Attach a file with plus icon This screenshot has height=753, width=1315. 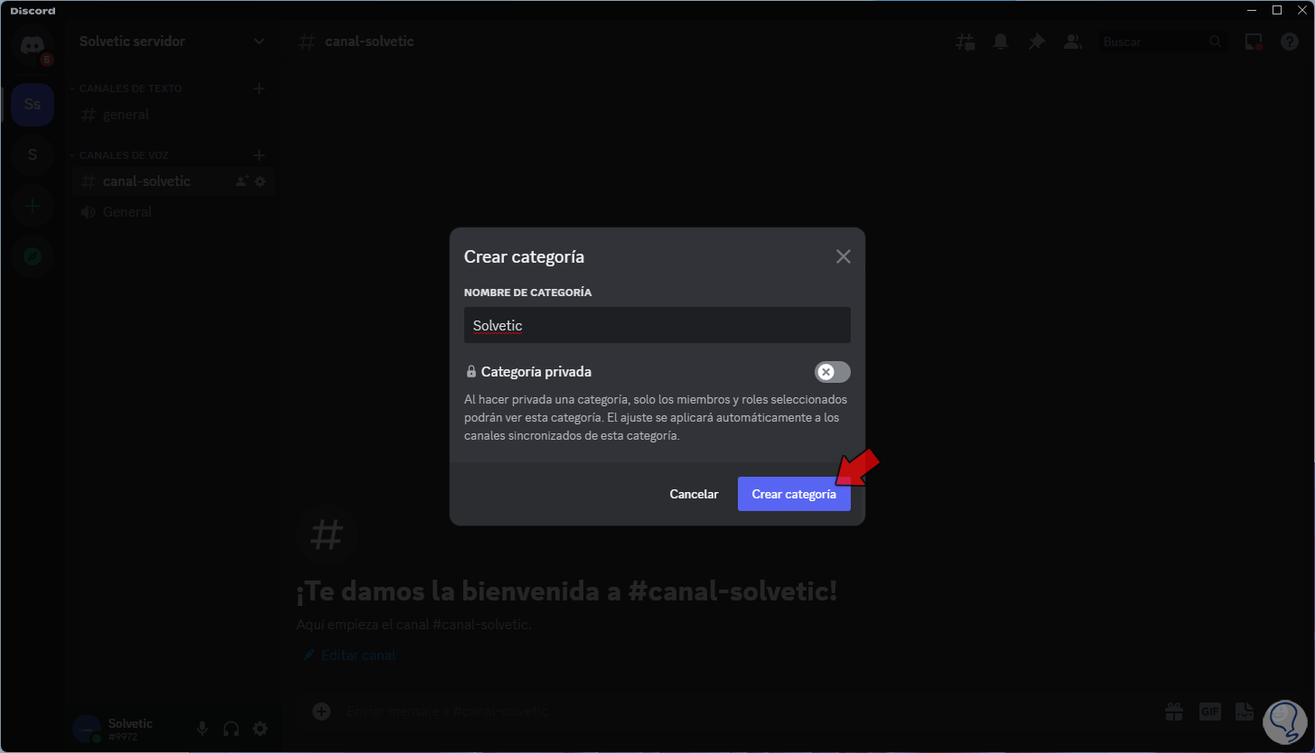[321, 711]
